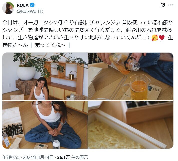
Task: Open the pouring oil into beaker photo
Action: point(131,76)
